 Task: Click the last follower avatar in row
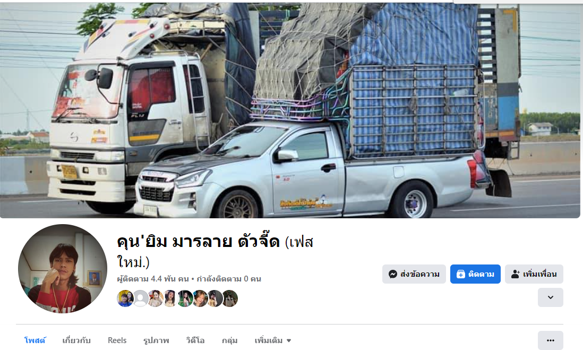[230, 298]
